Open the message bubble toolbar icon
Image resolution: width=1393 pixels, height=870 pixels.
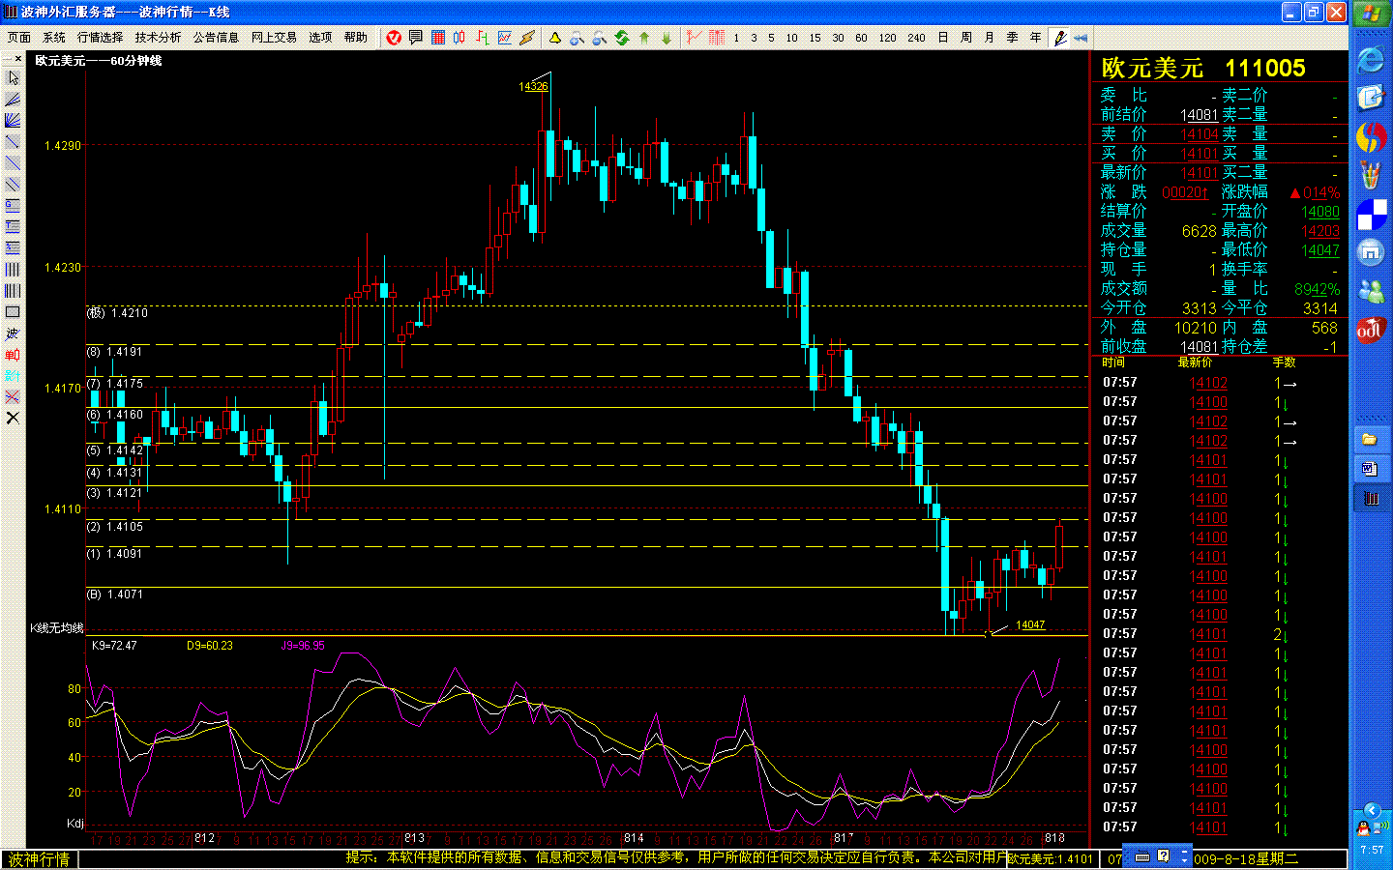coord(416,38)
